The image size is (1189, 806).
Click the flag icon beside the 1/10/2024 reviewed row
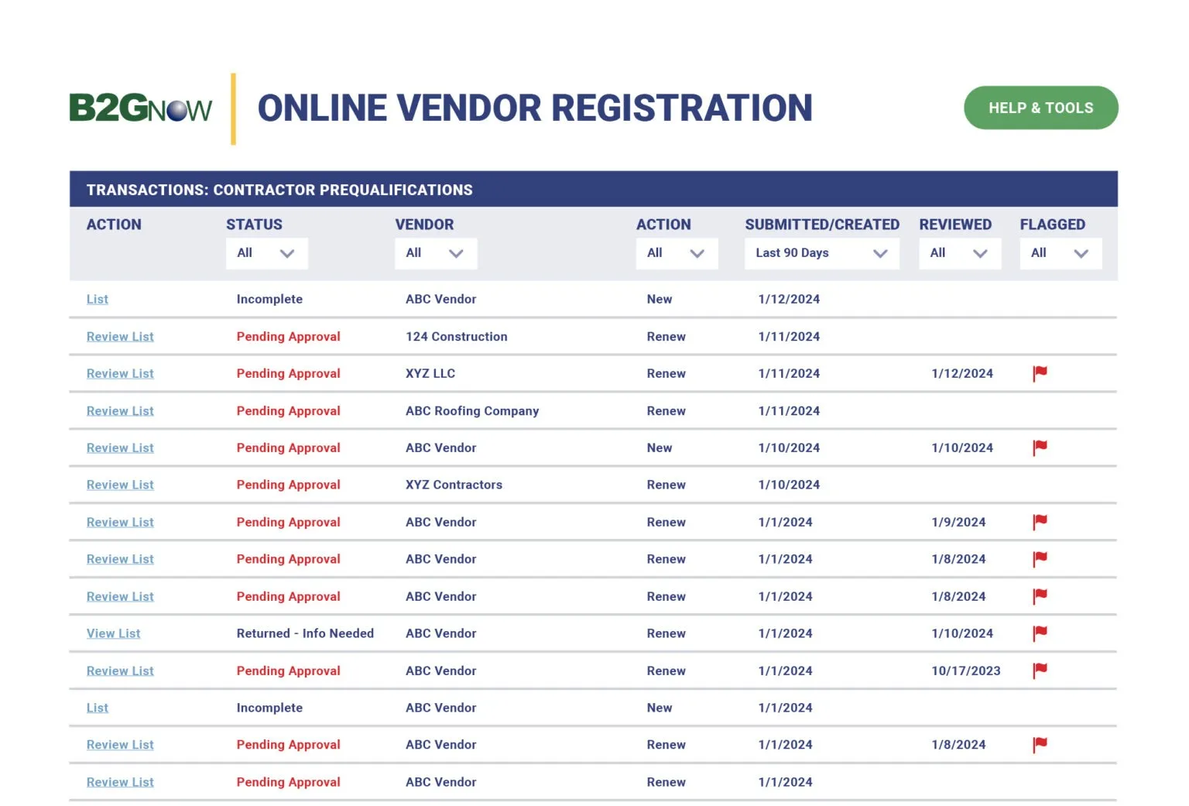[1040, 448]
